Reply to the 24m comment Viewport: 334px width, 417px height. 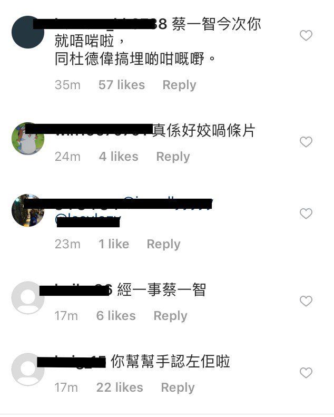(173, 157)
